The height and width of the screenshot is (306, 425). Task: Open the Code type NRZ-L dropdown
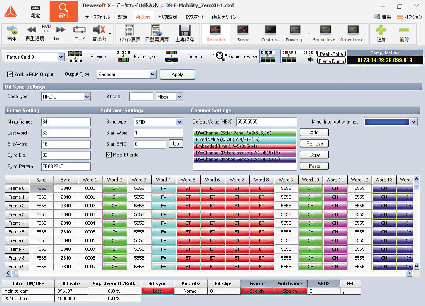click(x=87, y=97)
